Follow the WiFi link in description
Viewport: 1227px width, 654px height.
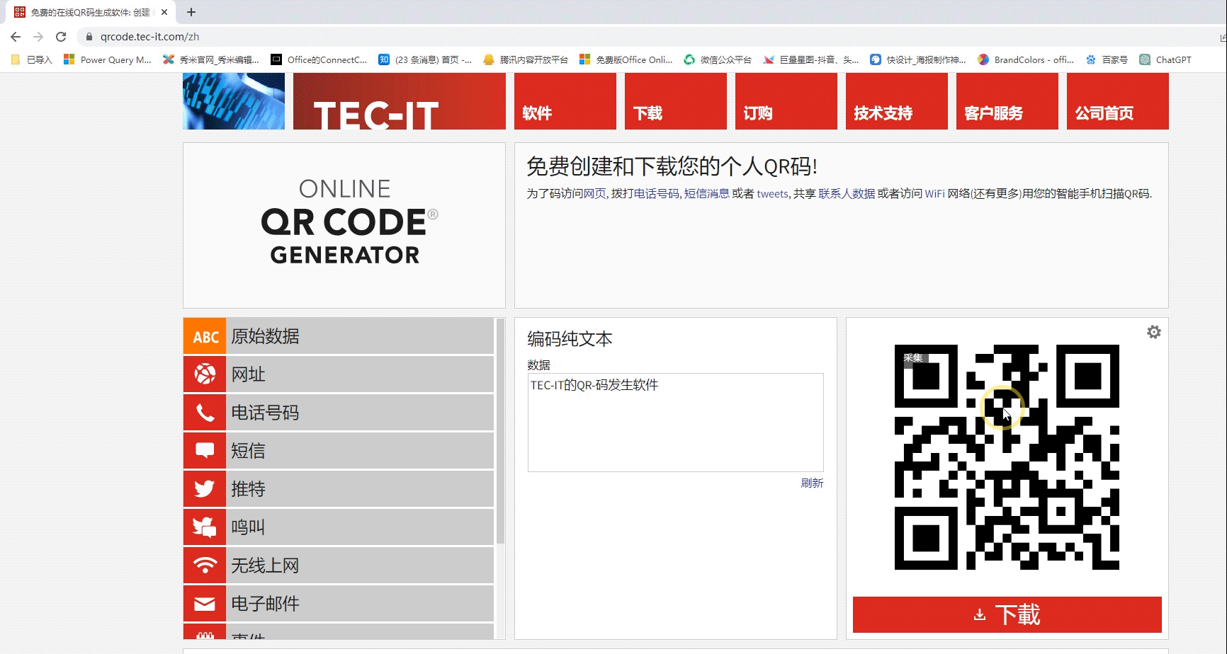[x=934, y=193]
